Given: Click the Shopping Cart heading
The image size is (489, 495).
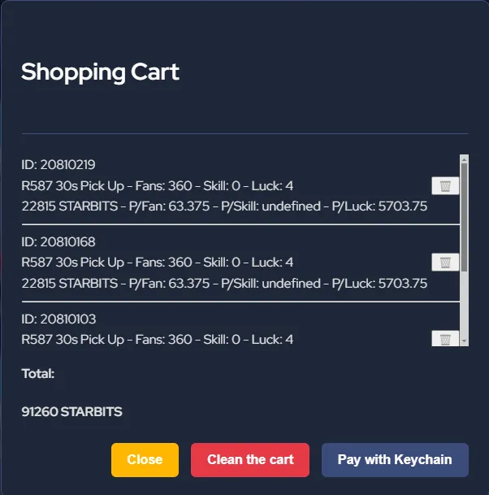Looking at the screenshot, I should [x=100, y=72].
